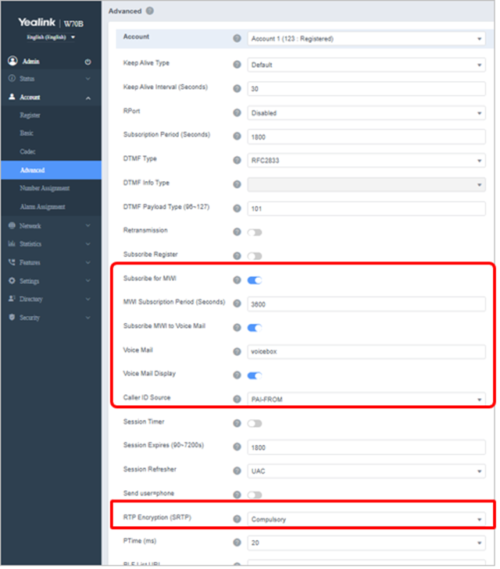This screenshot has width=500, height=569.
Task: Click help icon for Voice Mail field
Action: pyautogui.click(x=237, y=351)
